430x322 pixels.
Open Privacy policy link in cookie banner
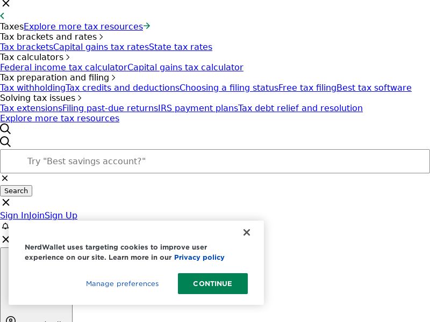click(199, 258)
